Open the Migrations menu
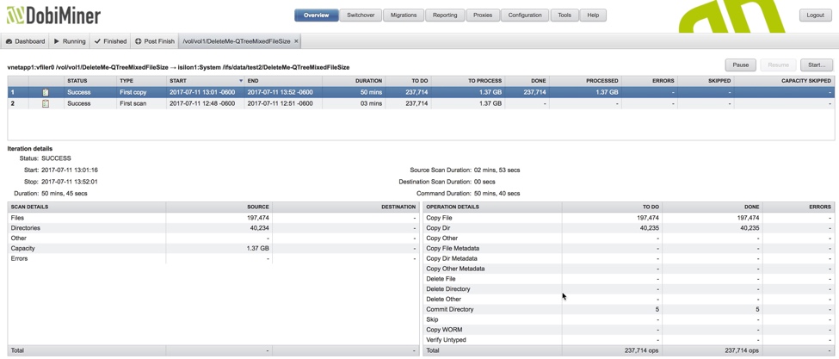The height and width of the screenshot is (359, 839). coord(403,15)
